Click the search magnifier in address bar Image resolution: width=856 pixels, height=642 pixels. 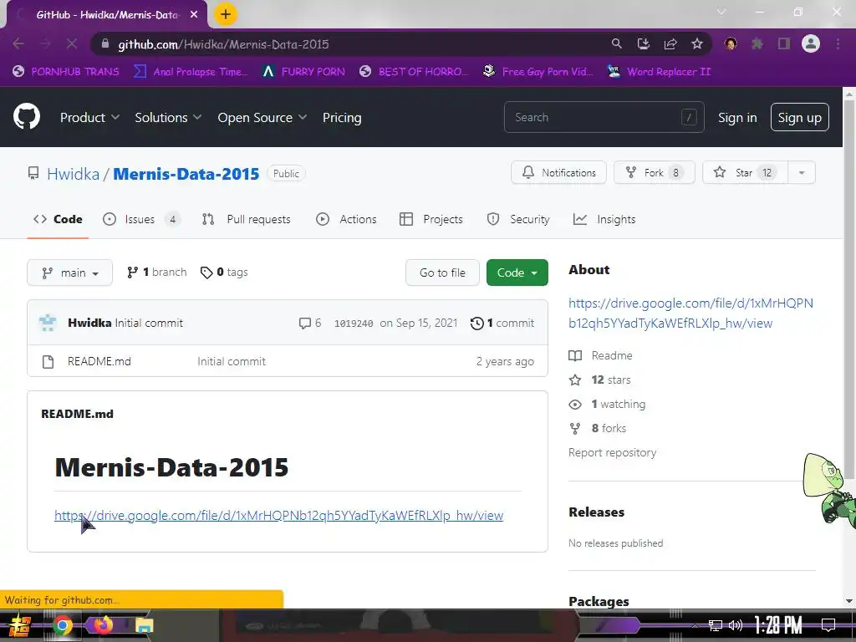(x=616, y=43)
